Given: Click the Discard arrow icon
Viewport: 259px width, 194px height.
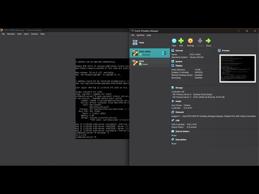Looking at the screenshot, I should click(200, 41).
